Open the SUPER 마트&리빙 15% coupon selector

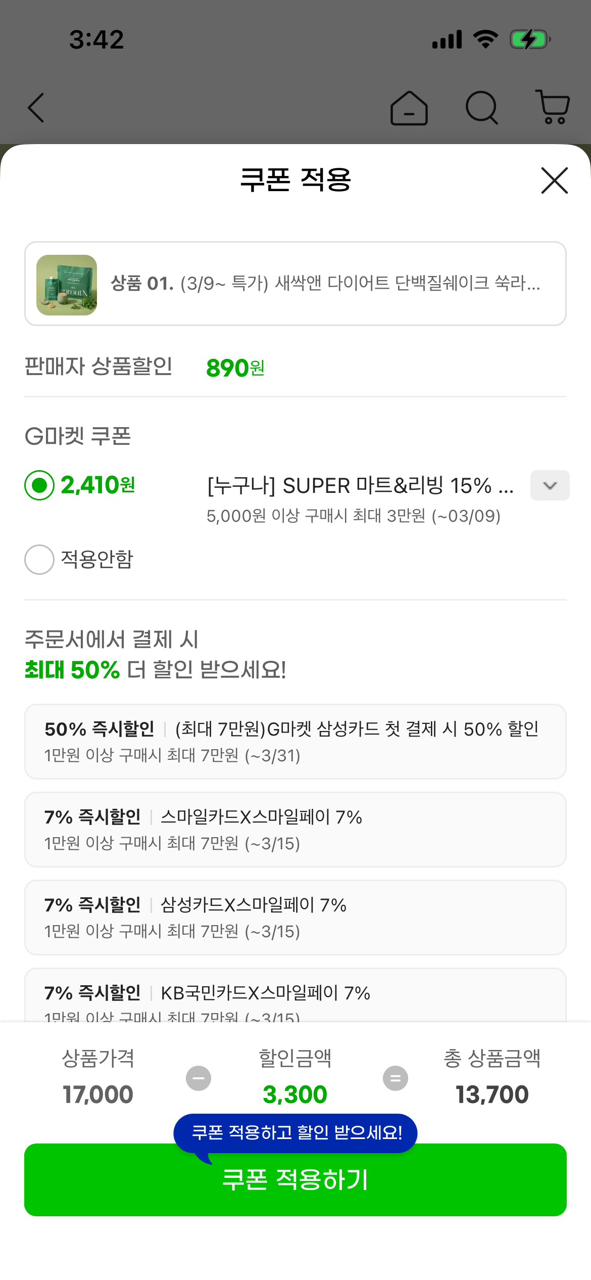pyautogui.click(x=360, y=486)
